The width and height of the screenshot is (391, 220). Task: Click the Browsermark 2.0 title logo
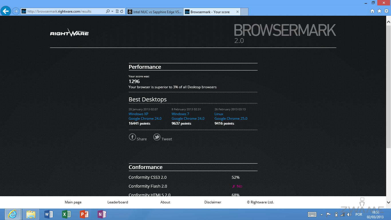click(x=285, y=34)
